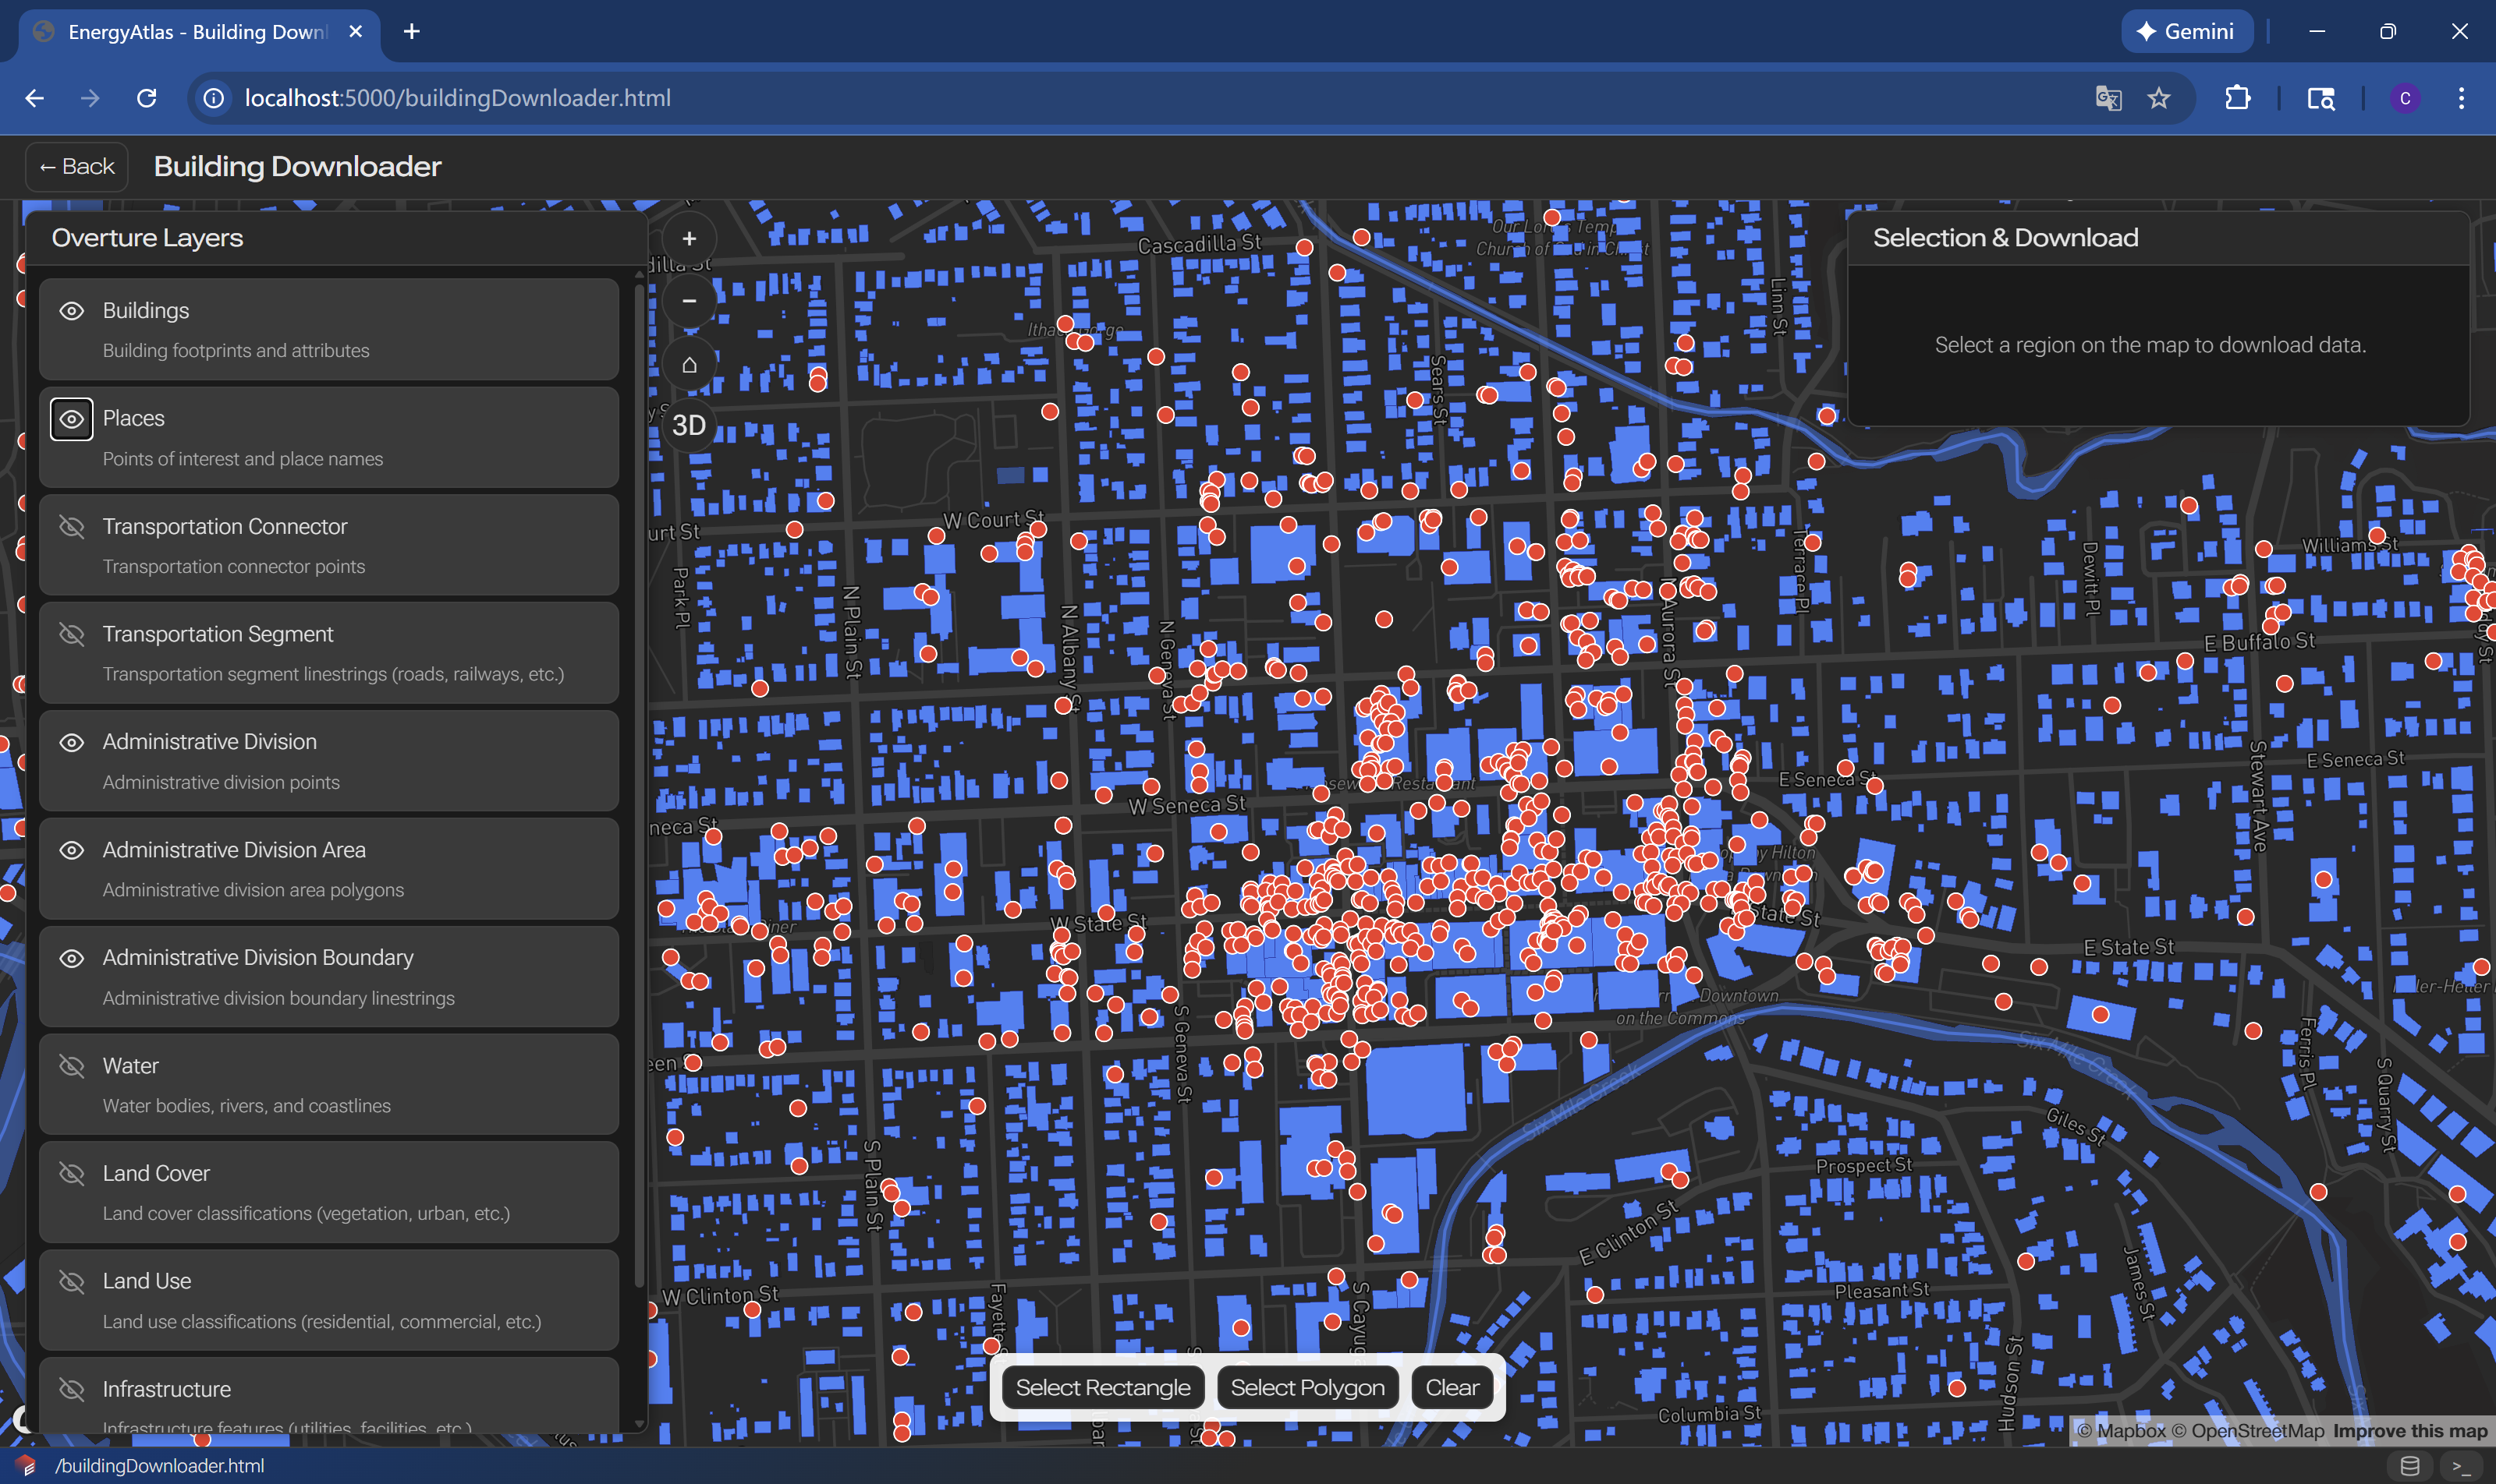
Task: Reset map view with home icon
Action: (x=689, y=364)
